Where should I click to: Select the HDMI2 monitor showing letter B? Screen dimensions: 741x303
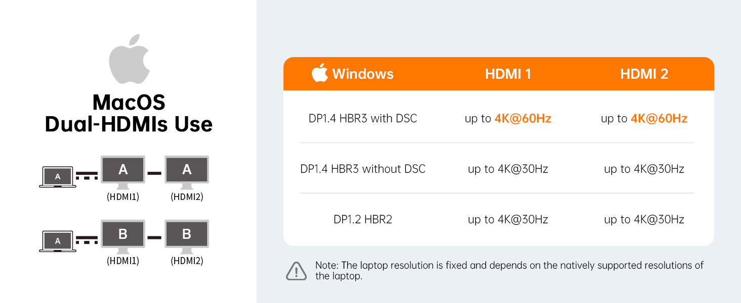187,234
